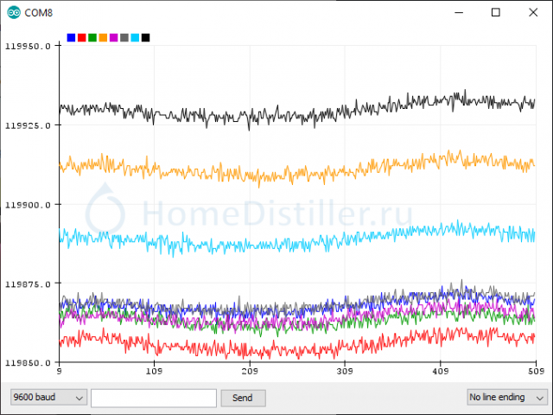Click the 309 X-axis tick label

345,372
